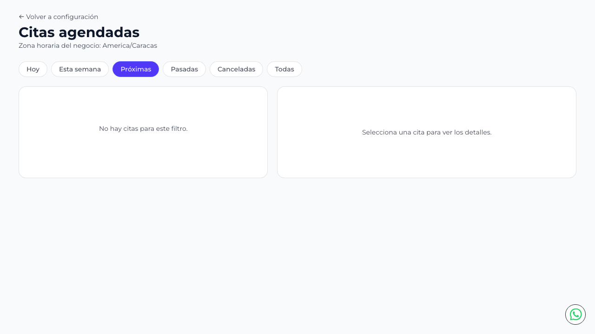Filter by Canceladas appointments
This screenshot has height=334, width=595.
tap(236, 69)
